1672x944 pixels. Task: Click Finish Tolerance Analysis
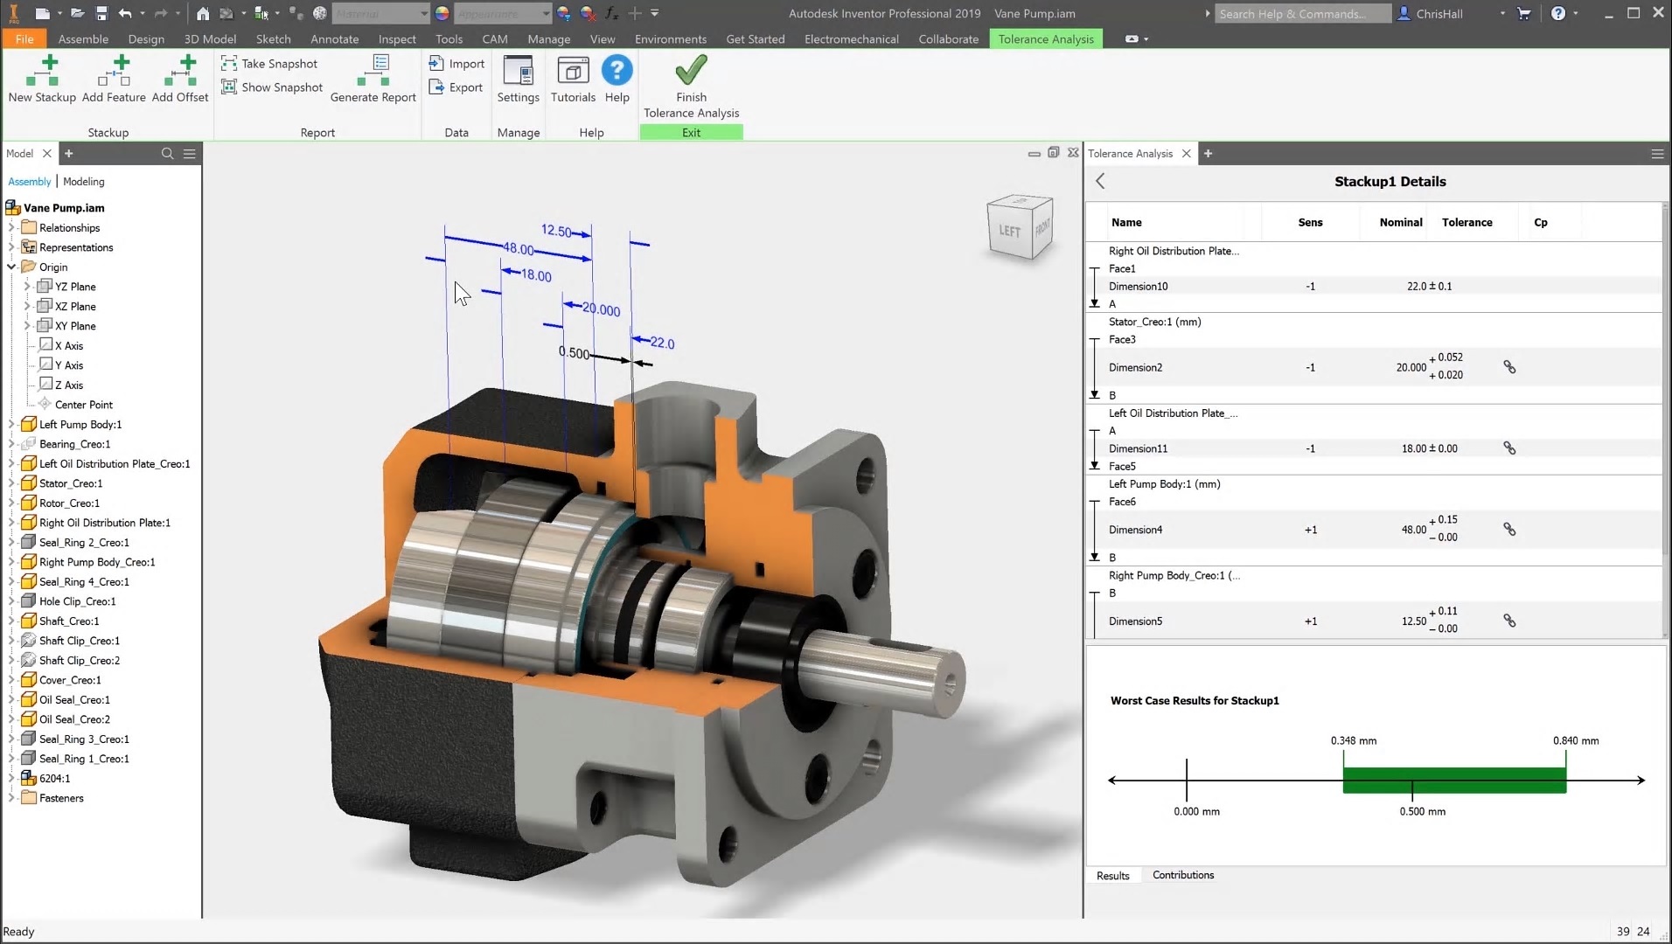[x=690, y=85]
